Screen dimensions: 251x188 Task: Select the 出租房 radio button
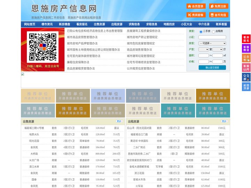(213, 32)
